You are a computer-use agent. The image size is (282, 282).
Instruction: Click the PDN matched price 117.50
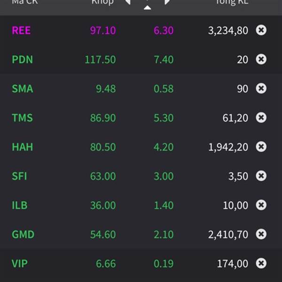[x=100, y=60]
